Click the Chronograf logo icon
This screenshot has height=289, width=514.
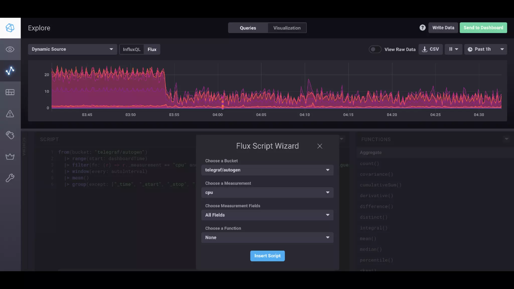(10, 28)
